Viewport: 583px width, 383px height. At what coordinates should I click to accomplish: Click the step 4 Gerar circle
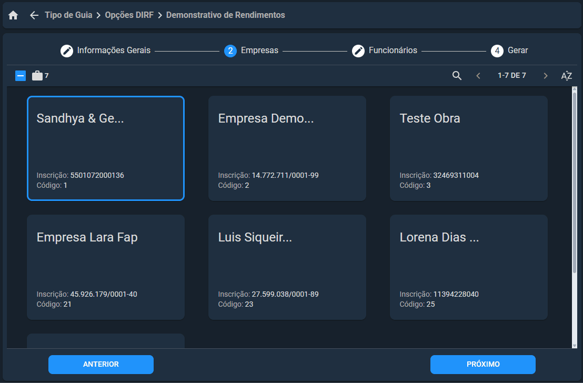[x=497, y=51]
